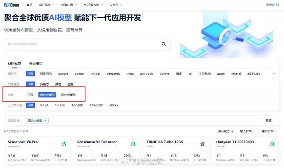
Task: Click the 256k context value text
Action: coord(58,156)
